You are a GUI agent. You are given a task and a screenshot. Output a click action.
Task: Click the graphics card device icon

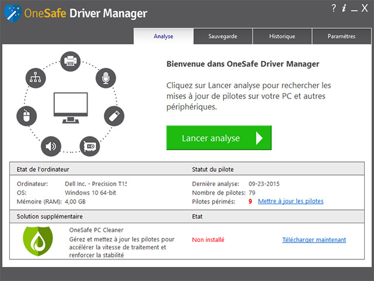tap(89, 146)
